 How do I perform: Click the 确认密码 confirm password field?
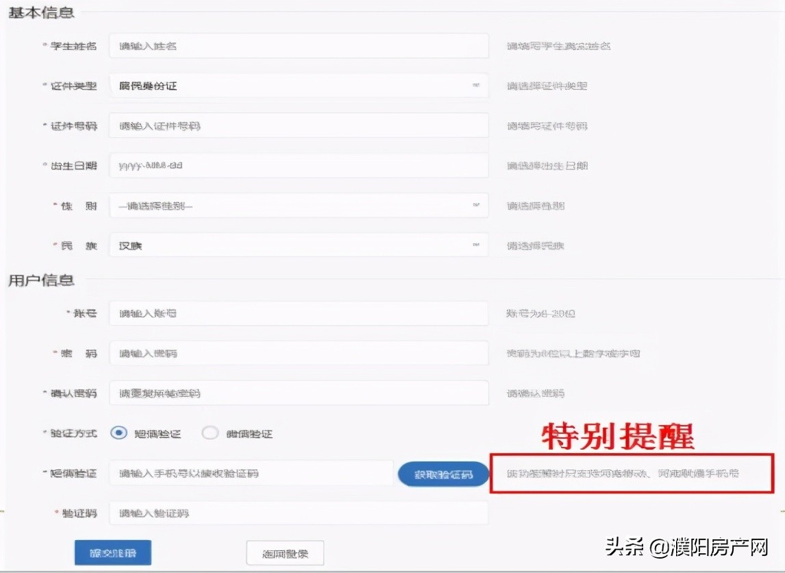click(299, 393)
